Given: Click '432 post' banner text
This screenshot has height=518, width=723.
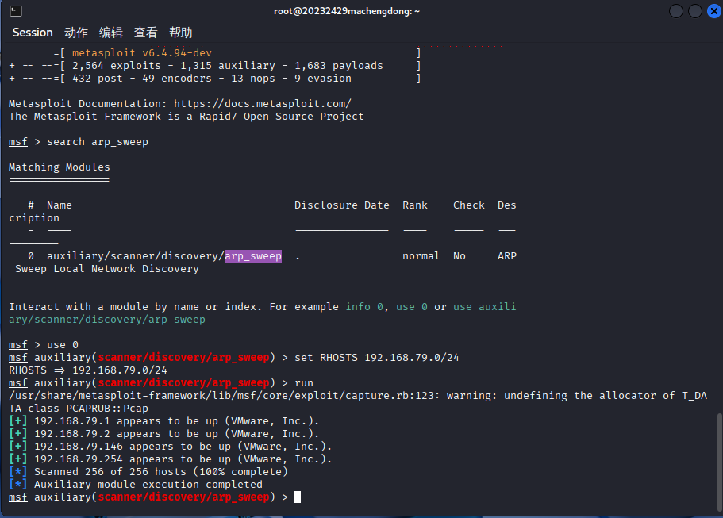Looking at the screenshot, I should click(98, 79).
